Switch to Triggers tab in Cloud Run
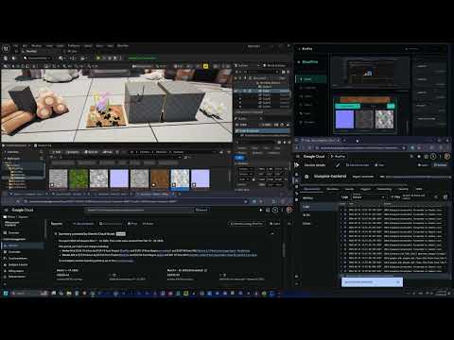 click(x=365, y=189)
